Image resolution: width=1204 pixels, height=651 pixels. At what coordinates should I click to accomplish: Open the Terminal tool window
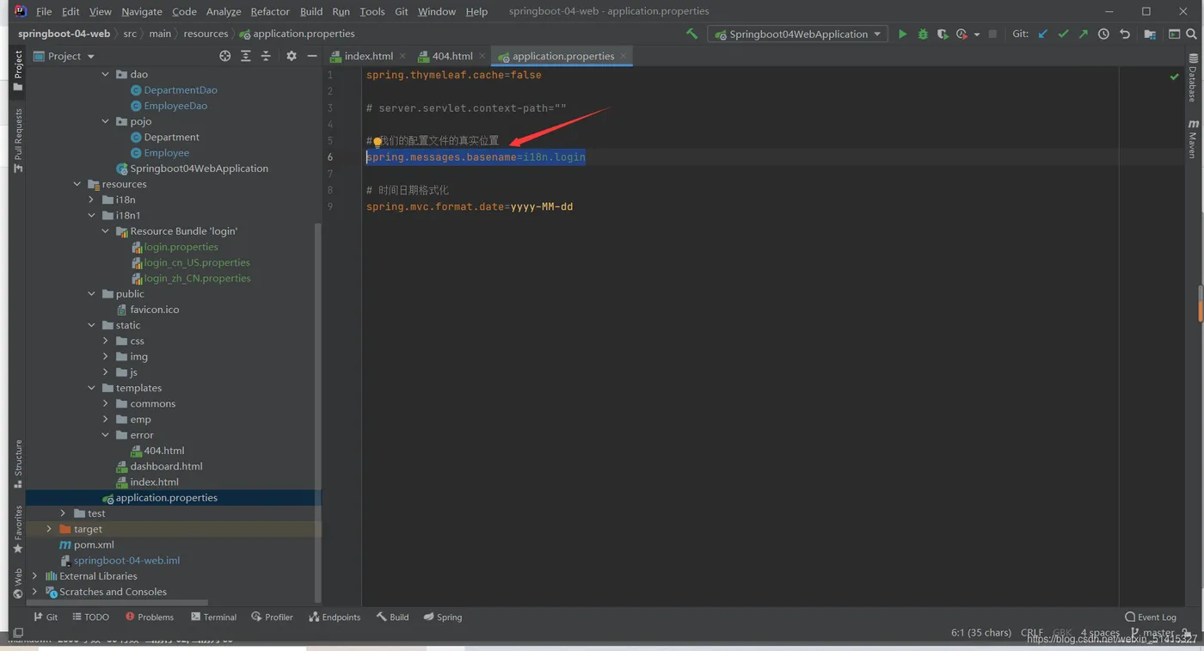point(213,617)
